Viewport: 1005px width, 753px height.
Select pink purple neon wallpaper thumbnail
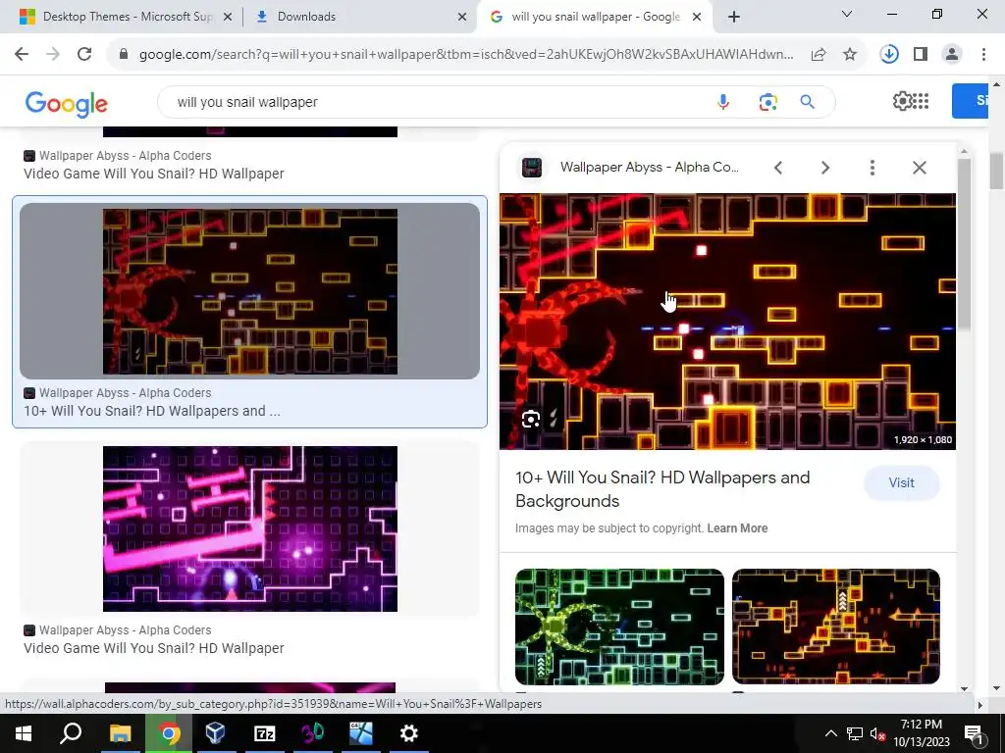click(x=250, y=528)
